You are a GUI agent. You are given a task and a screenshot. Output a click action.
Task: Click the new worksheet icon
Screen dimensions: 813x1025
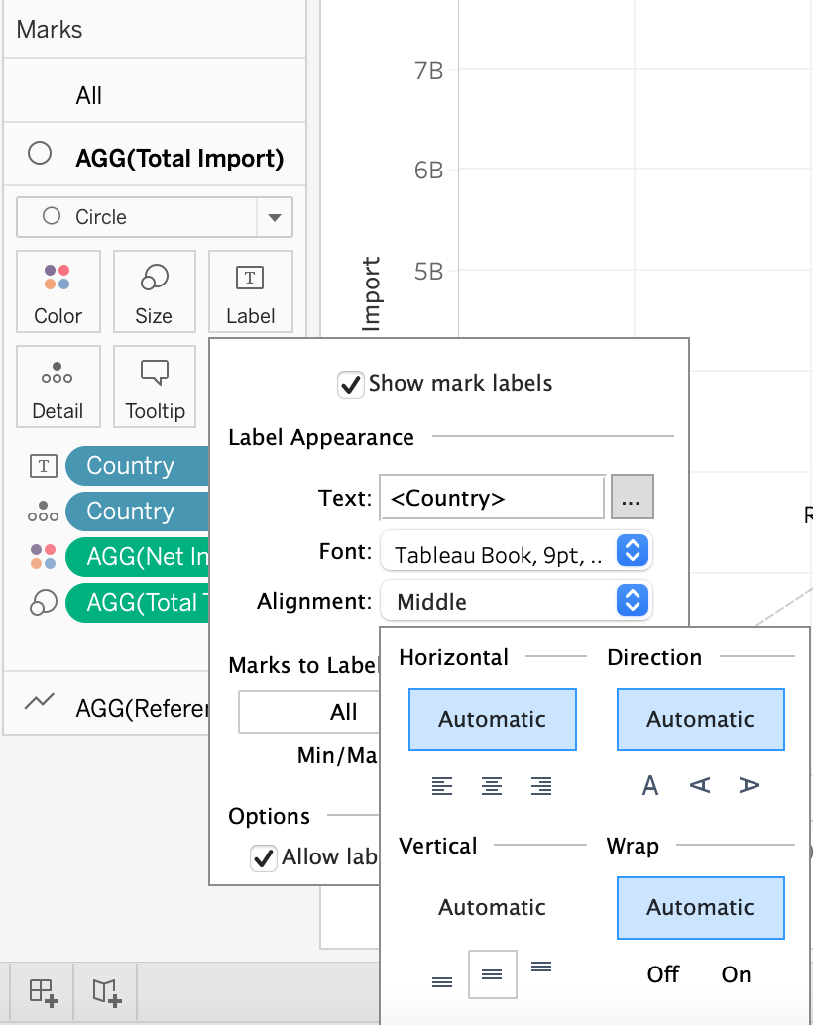pyautogui.click(x=43, y=992)
